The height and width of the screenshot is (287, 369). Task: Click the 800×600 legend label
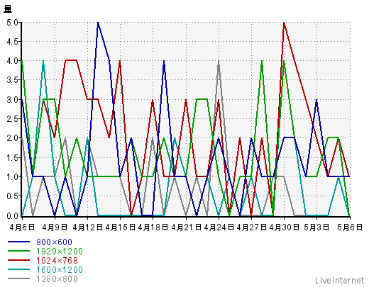click(54, 242)
